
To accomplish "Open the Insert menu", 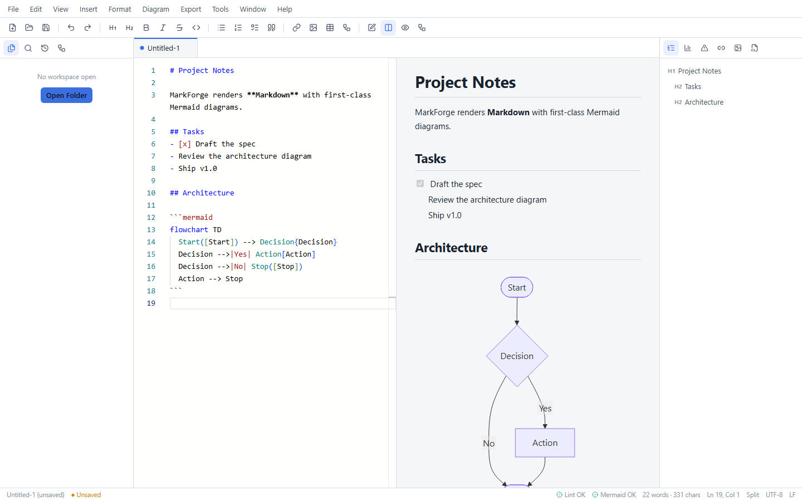I will coord(89,9).
